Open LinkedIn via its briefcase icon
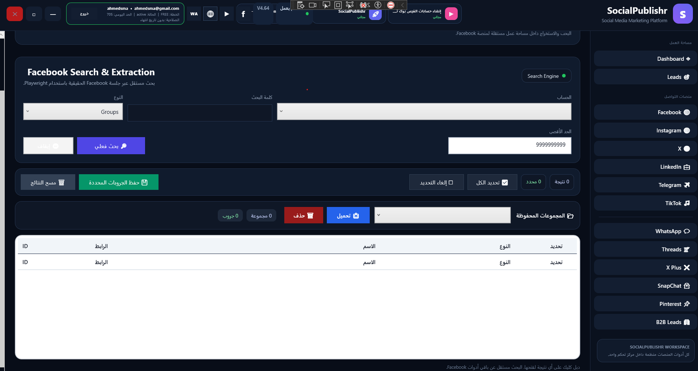The height and width of the screenshot is (371, 698). pos(687,167)
